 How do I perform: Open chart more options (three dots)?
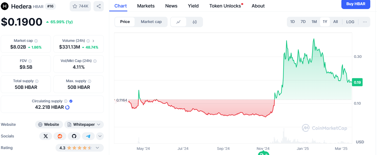tap(365, 22)
